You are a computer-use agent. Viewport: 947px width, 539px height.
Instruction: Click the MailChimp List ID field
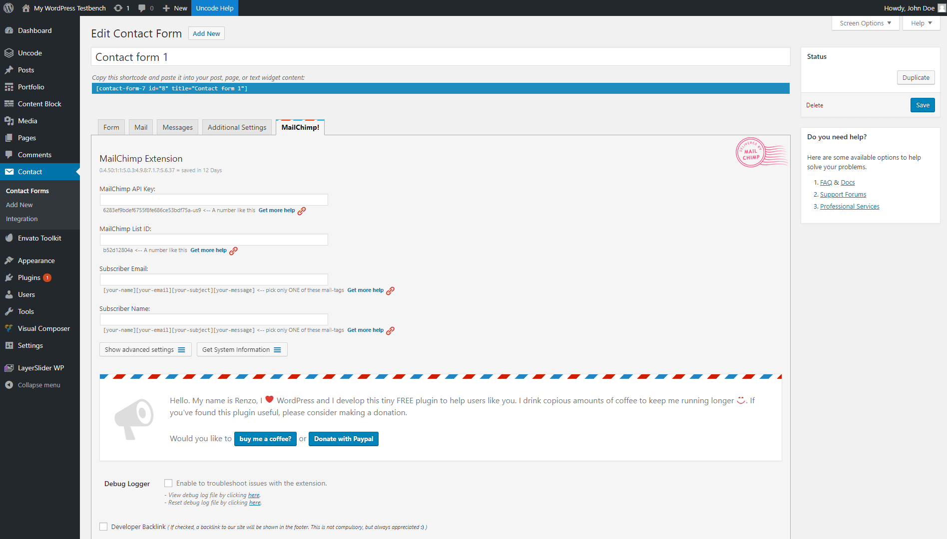click(214, 240)
